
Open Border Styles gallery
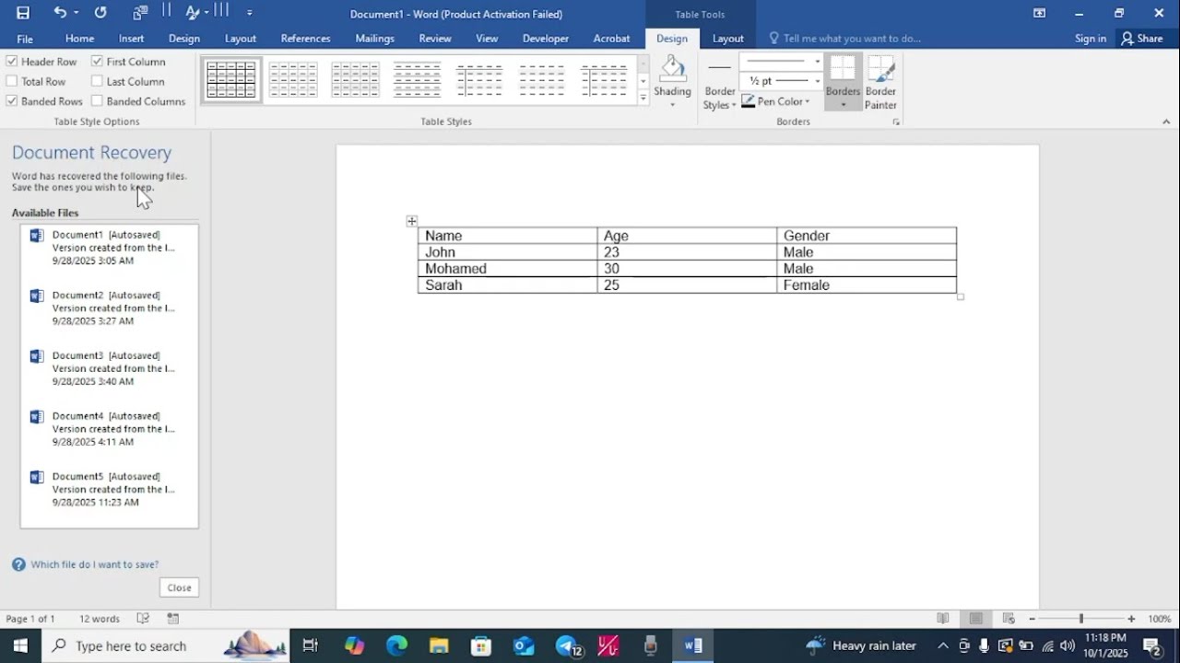(720, 83)
